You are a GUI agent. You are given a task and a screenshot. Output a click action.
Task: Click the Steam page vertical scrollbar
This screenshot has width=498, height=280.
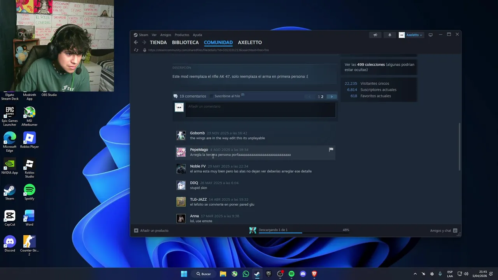click(459, 147)
